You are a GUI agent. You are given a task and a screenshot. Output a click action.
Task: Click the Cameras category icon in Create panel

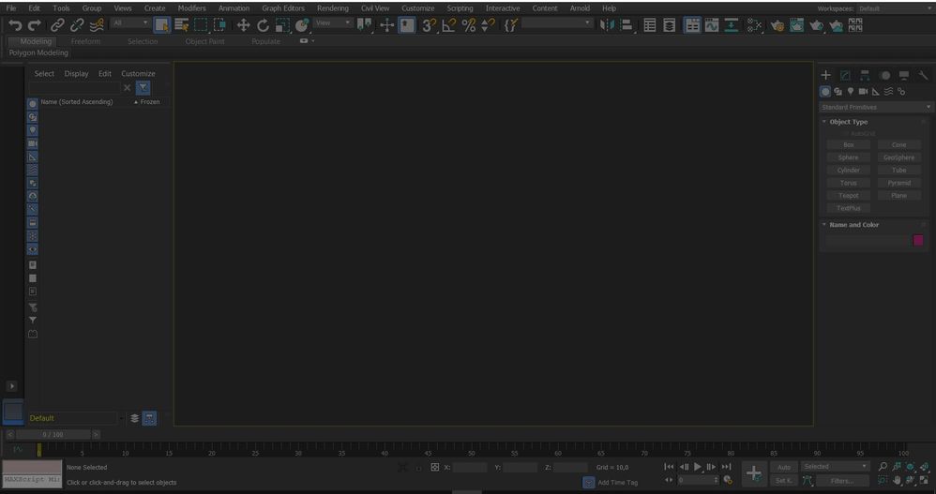[x=863, y=91]
